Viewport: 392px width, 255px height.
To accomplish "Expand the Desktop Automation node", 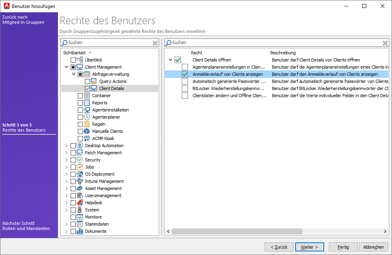I will pos(67,146).
